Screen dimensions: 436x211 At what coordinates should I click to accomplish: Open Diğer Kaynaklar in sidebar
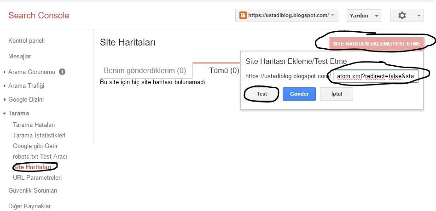coord(29,206)
